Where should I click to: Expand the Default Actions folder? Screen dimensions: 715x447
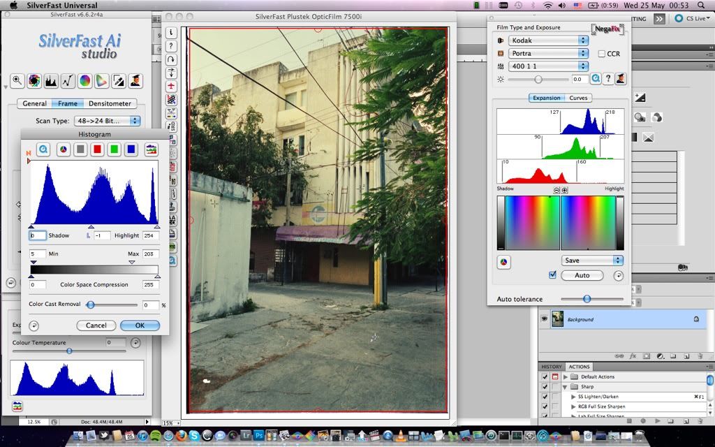(x=566, y=377)
